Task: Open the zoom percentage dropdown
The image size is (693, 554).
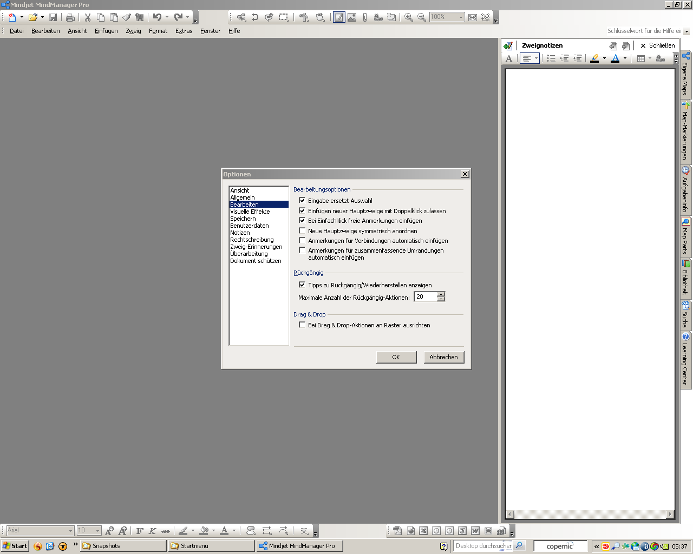Action: point(461,17)
